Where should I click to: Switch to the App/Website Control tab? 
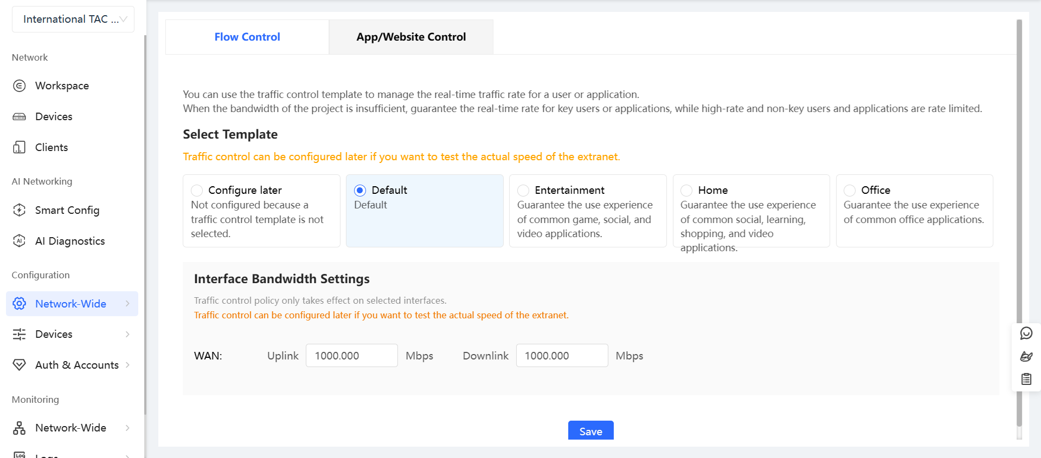411,37
